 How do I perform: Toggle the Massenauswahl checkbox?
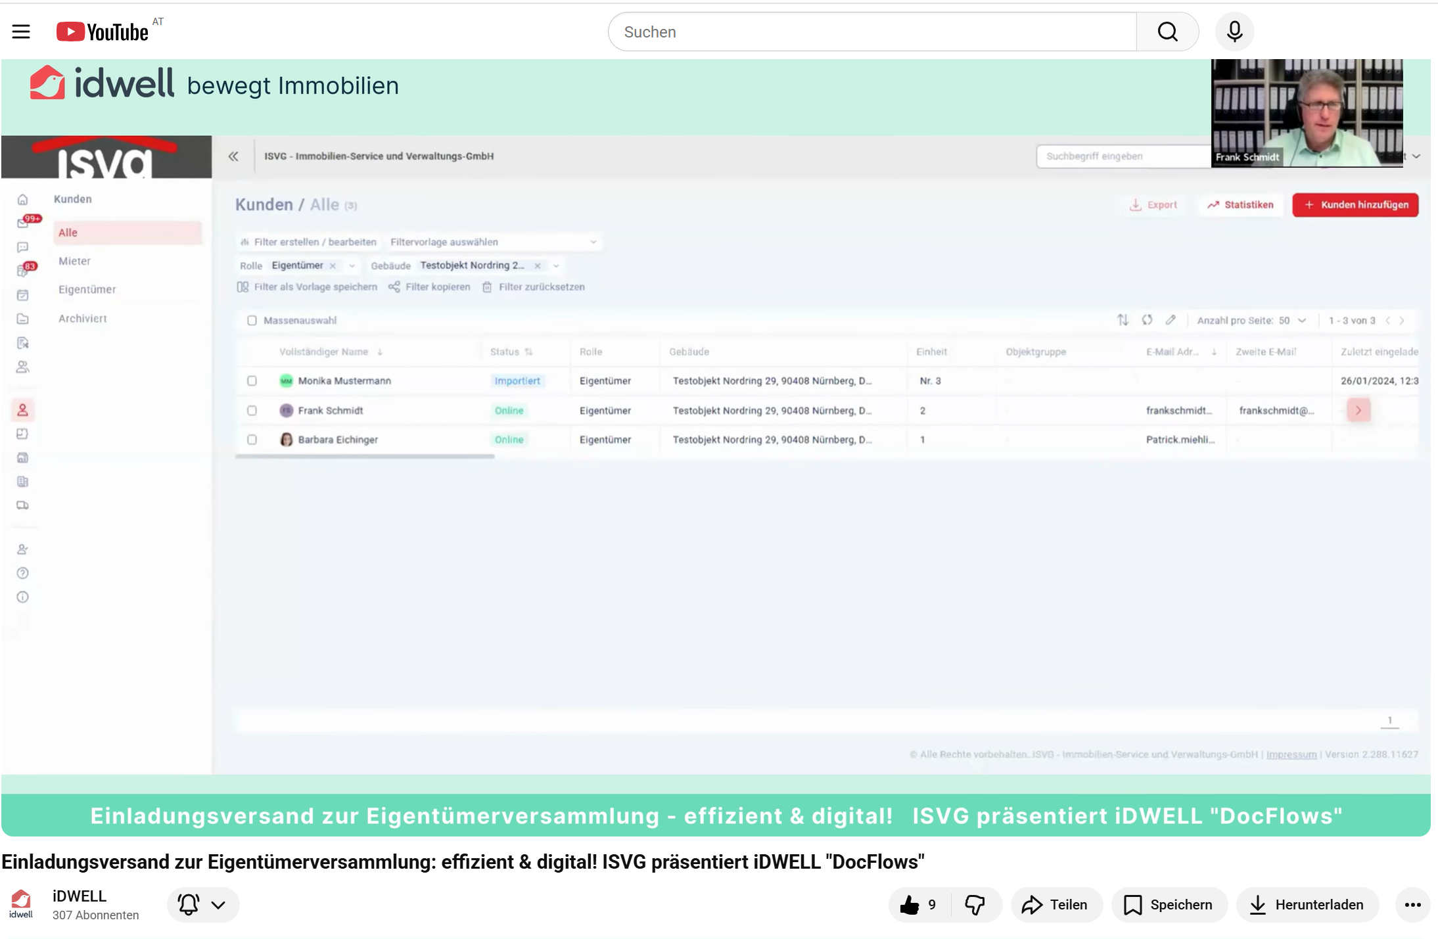[x=252, y=321]
